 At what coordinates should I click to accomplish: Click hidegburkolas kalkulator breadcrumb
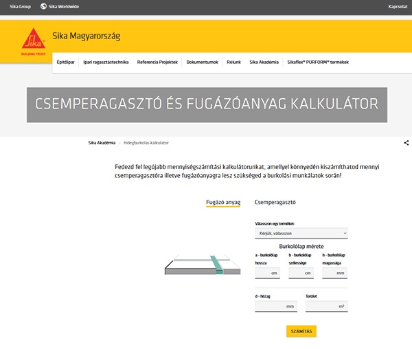(146, 143)
